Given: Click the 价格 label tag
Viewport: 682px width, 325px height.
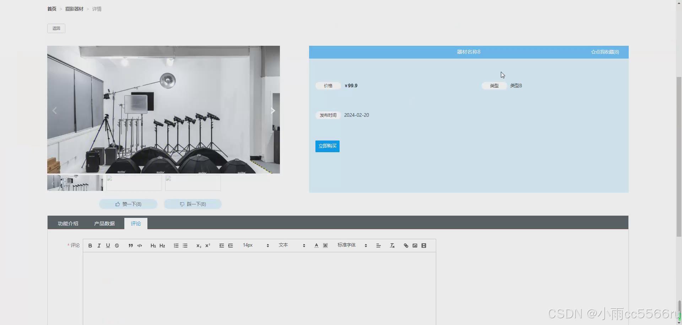Looking at the screenshot, I should click(328, 86).
